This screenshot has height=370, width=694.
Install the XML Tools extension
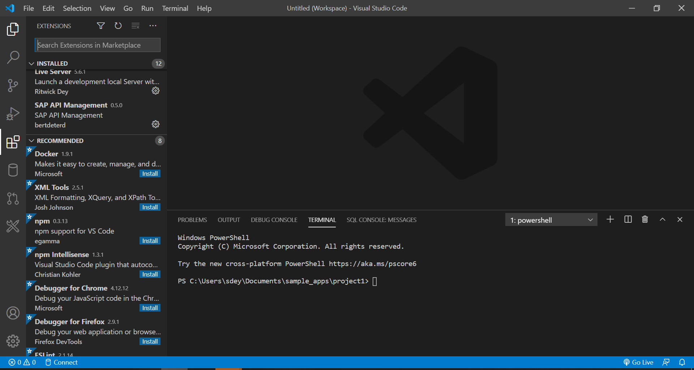150,207
